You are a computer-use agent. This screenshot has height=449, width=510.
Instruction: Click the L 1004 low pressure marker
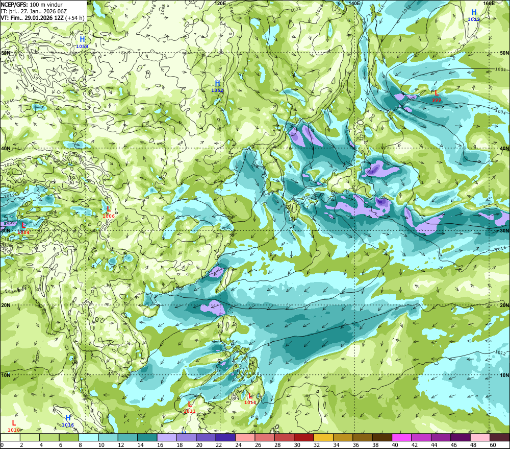click(x=23, y=228)
